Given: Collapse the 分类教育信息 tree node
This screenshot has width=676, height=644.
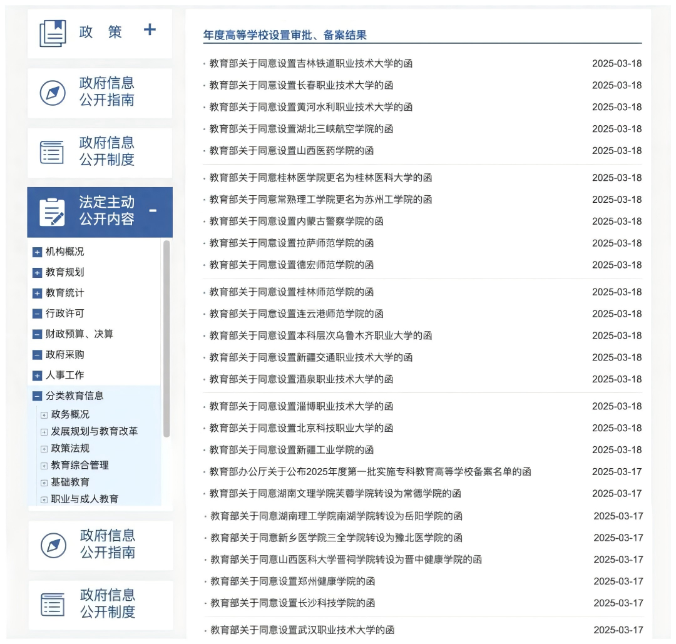Looking at the screenshot, I should pos(37,396).
